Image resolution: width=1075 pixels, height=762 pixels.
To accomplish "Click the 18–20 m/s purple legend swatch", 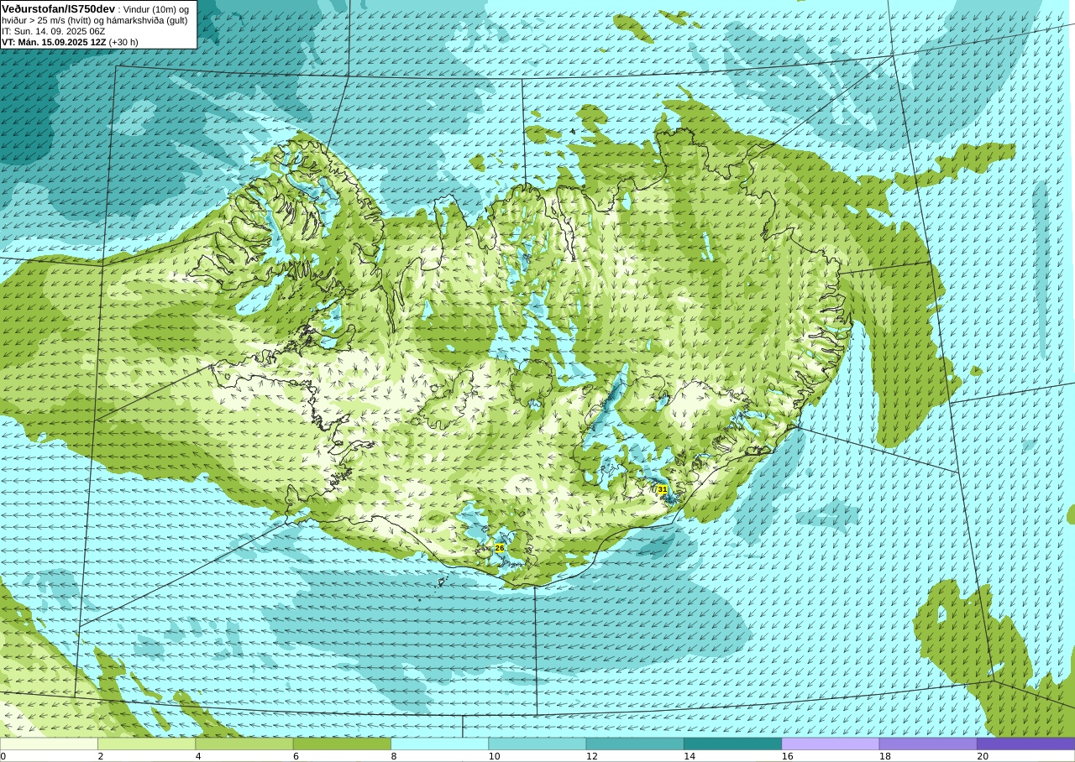I will tap(928, 744).
